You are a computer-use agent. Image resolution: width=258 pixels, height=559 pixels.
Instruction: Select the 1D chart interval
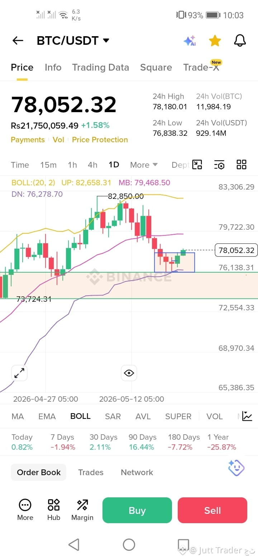coord(114,165)
